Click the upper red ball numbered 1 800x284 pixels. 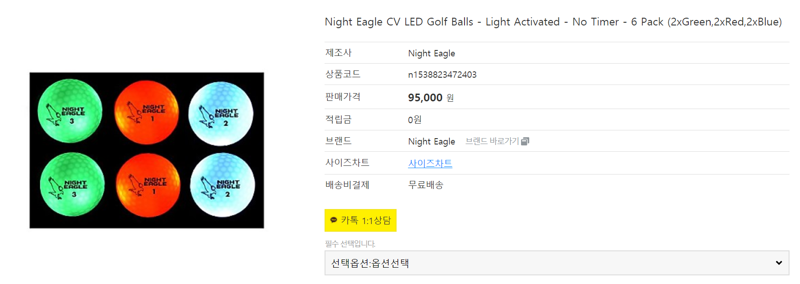pyautogui.click(x=147, y=112)
